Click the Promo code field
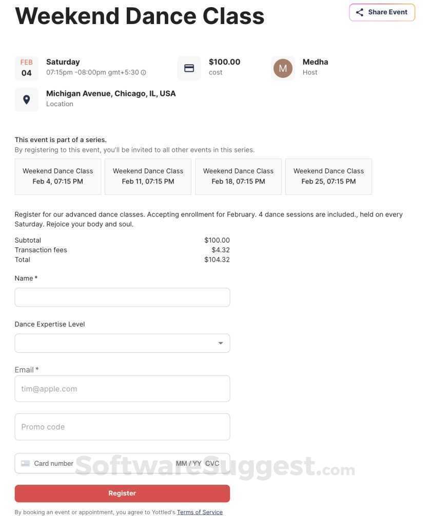The width and height of the screenshot is (430, 516). 122,427
